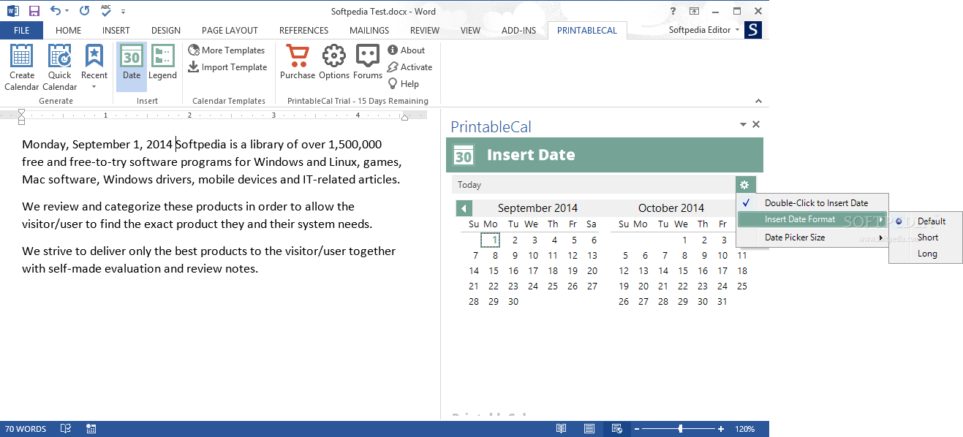This screenshot has width=963, height=437.
Task: Expand the Recent dropdown arrow
Action: click(x=94, y=87)
